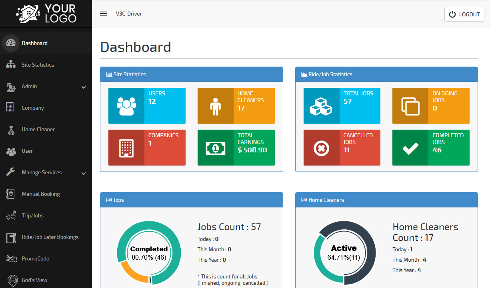Click the Company building icon in sidebar
The image size is (490, 288).
(x=10, y=107)
